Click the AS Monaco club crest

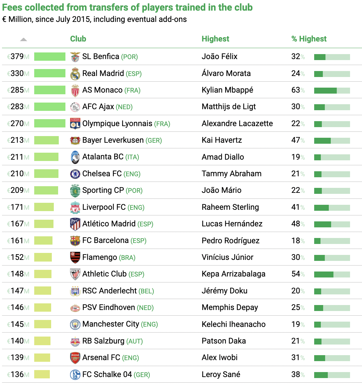click(x=75, y=90)
